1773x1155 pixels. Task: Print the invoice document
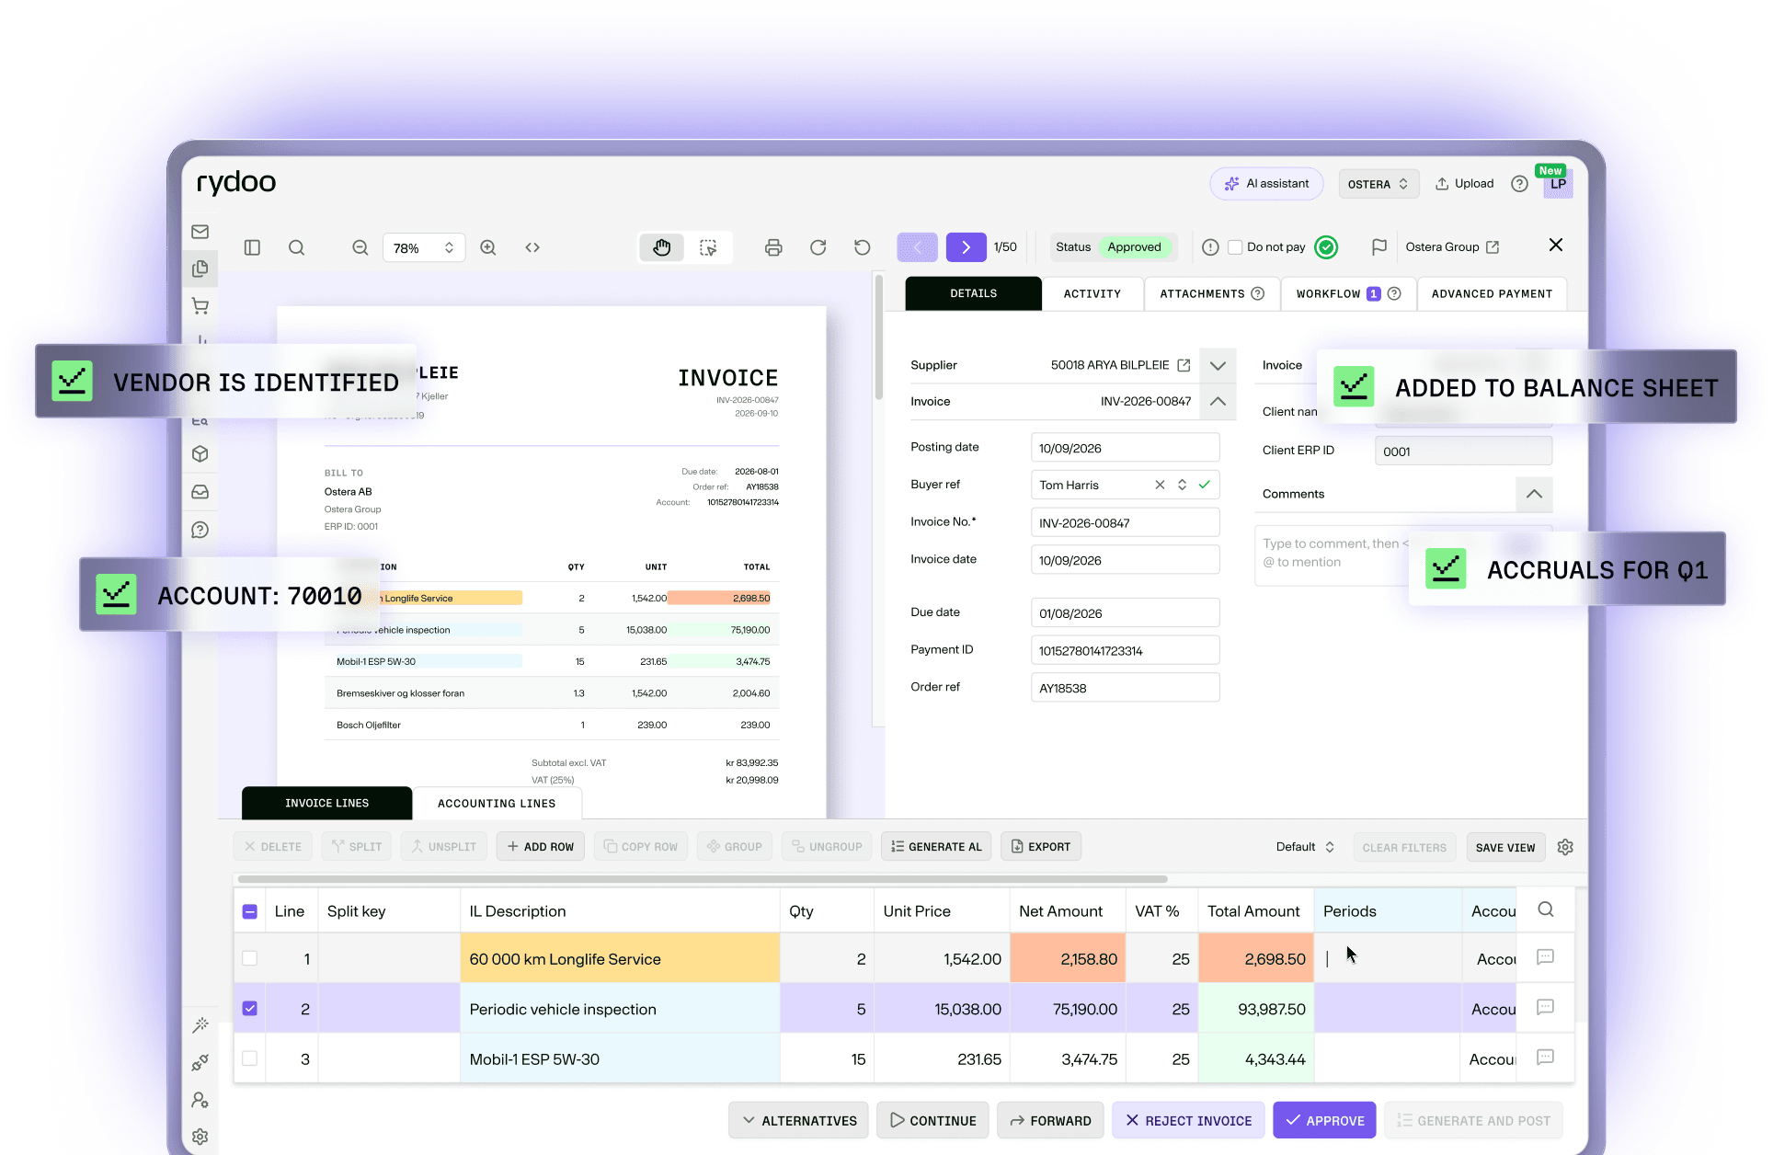click(x=773, y=247)
